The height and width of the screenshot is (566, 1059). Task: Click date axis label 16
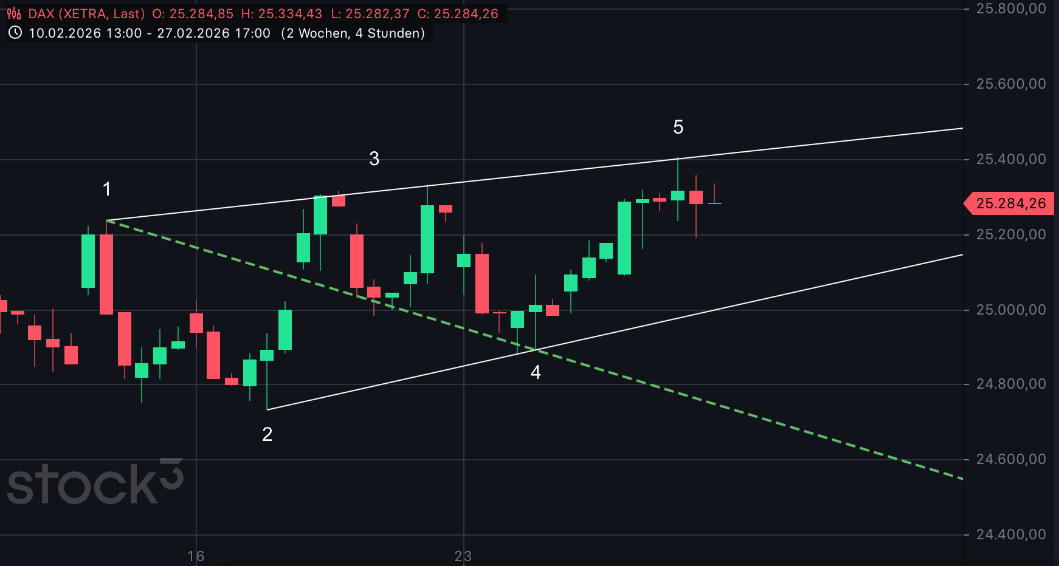196,556
